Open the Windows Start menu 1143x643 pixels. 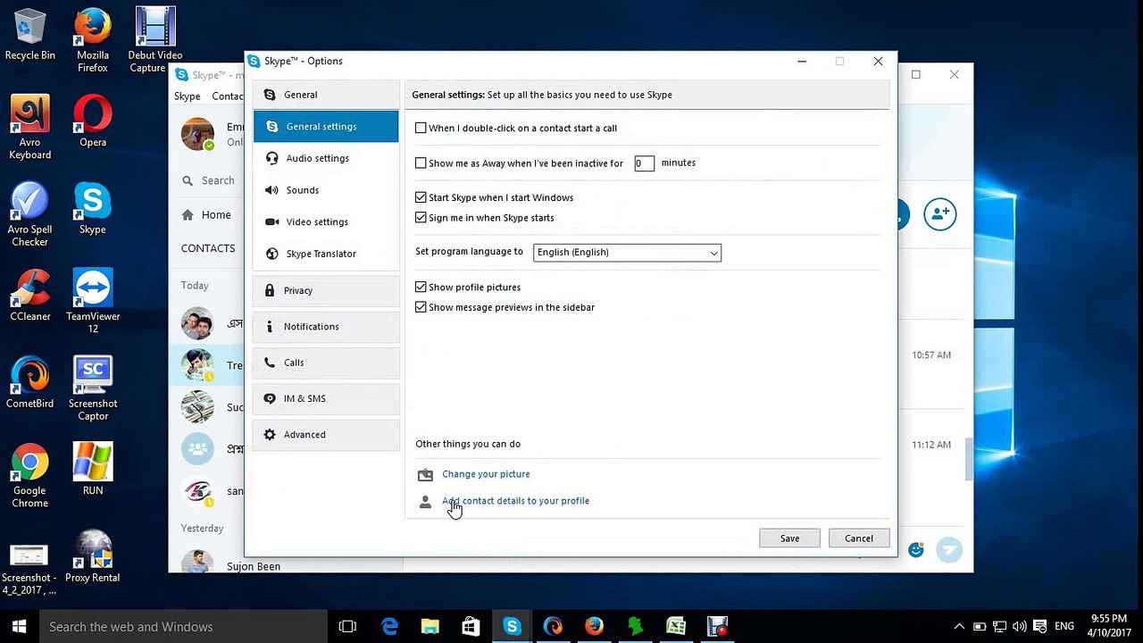point(20,627)
